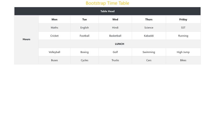Click the Trucks cell
The image size is (215, 120).
point(115,60)
